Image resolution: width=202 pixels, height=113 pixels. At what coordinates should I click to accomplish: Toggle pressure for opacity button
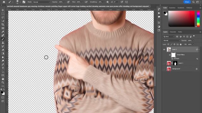tap(68, 2)
